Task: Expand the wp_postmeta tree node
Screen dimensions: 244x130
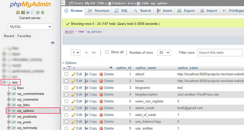Action: (x=9, y=116)
